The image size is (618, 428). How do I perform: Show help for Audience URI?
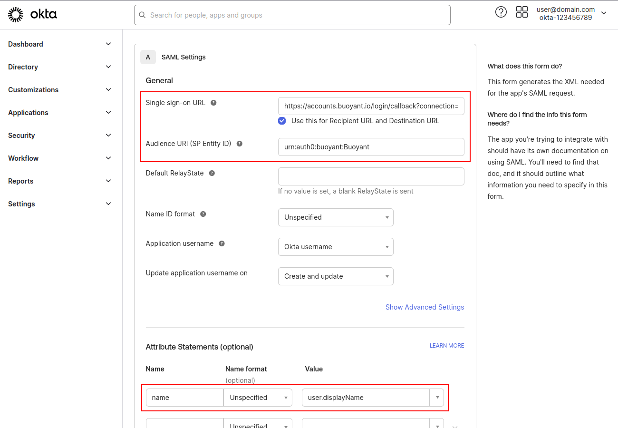coord(240,144)
